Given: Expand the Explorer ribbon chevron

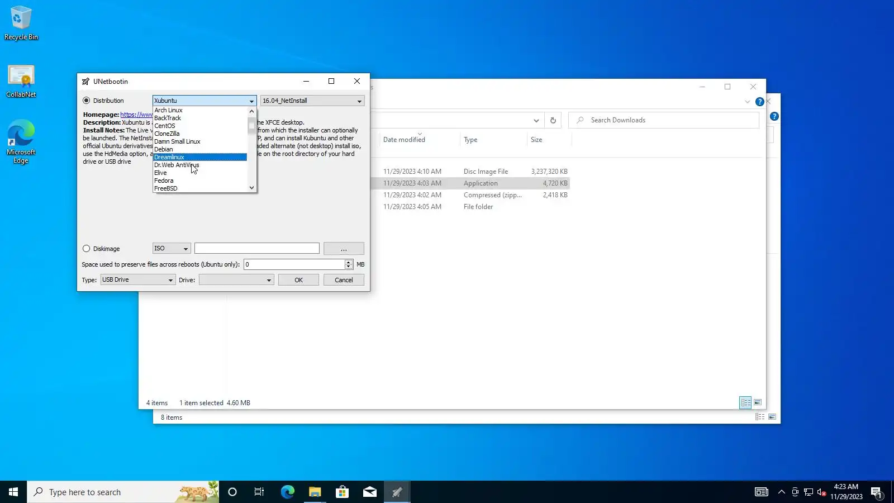Looking at the screenshot, I should click(747, 102).
